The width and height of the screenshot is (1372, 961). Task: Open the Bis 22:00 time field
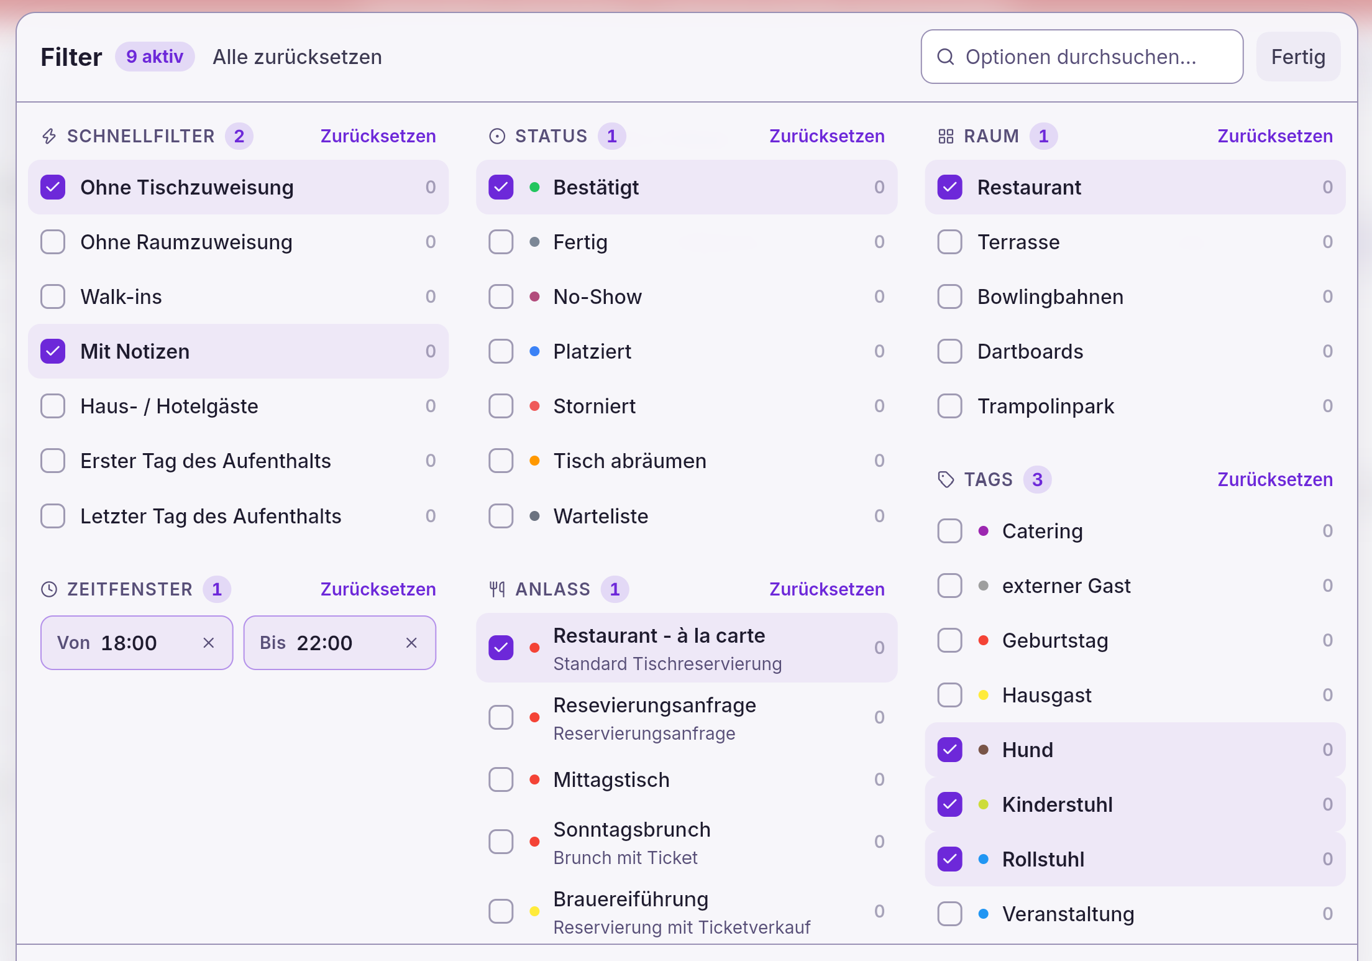pos(339,643)
